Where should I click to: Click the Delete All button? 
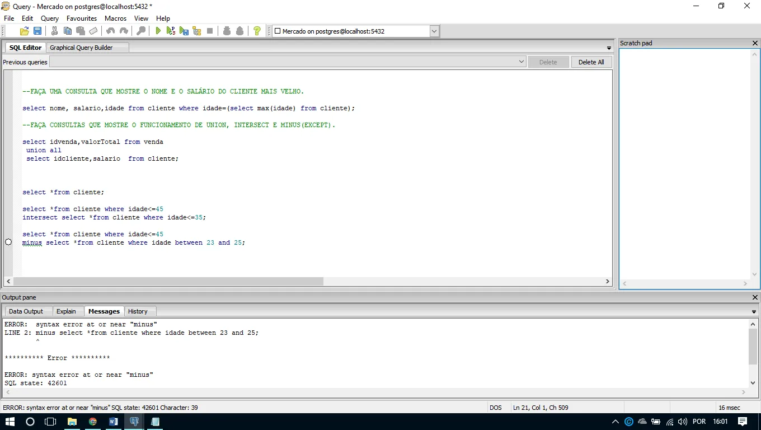591,62
